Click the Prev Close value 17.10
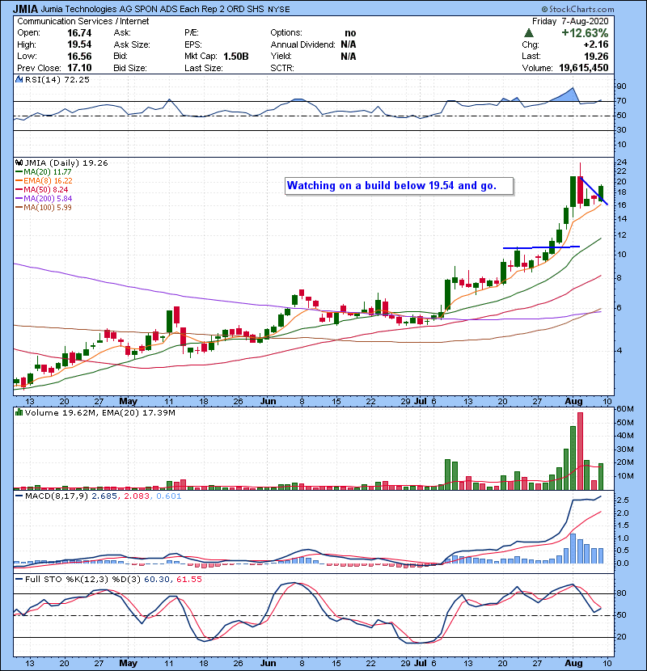This screenshot has width=647, height=671. (x=79, y=68)
